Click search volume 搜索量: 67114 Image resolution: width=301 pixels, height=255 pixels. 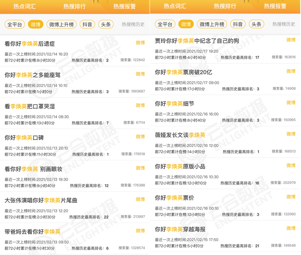[x=134, y=123]
